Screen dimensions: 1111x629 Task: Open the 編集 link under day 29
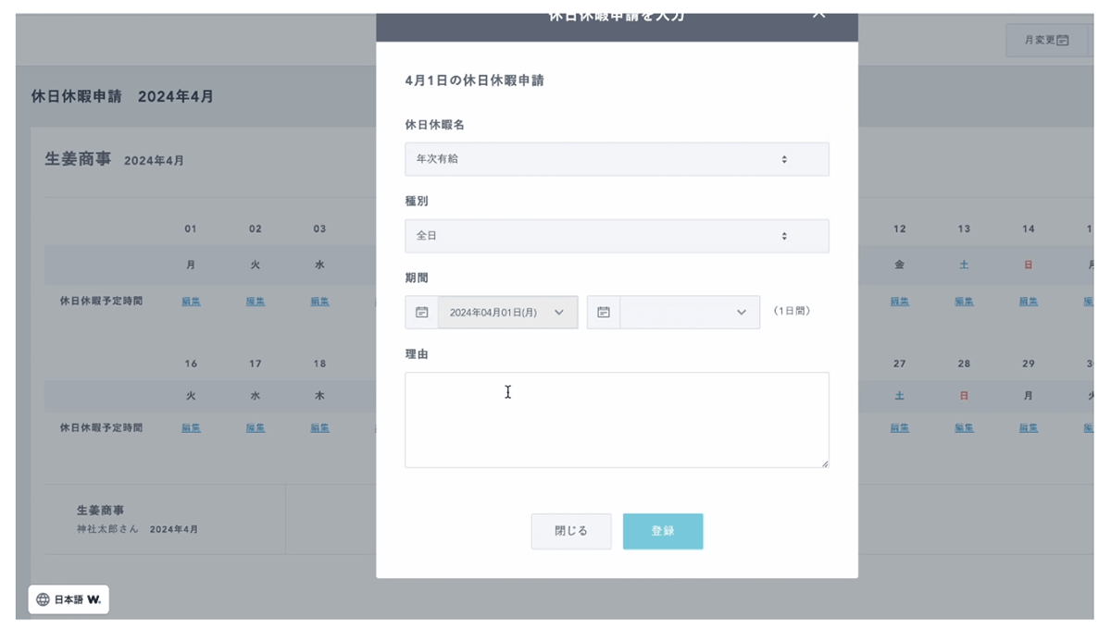pyautogui.click(x=1029, y=428)
